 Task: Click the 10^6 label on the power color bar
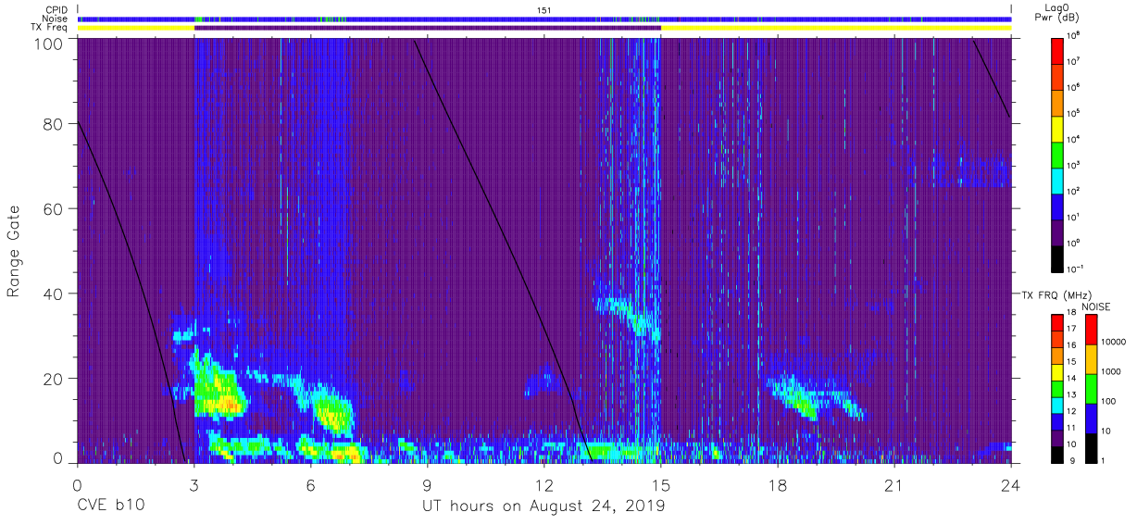pyautogui.click(x=1075, y=87)
